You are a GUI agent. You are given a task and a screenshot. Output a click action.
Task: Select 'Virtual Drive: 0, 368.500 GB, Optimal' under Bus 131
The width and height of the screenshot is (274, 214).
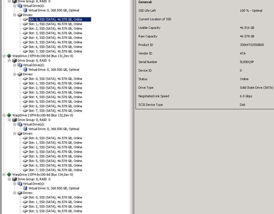(x=54, y=70)
